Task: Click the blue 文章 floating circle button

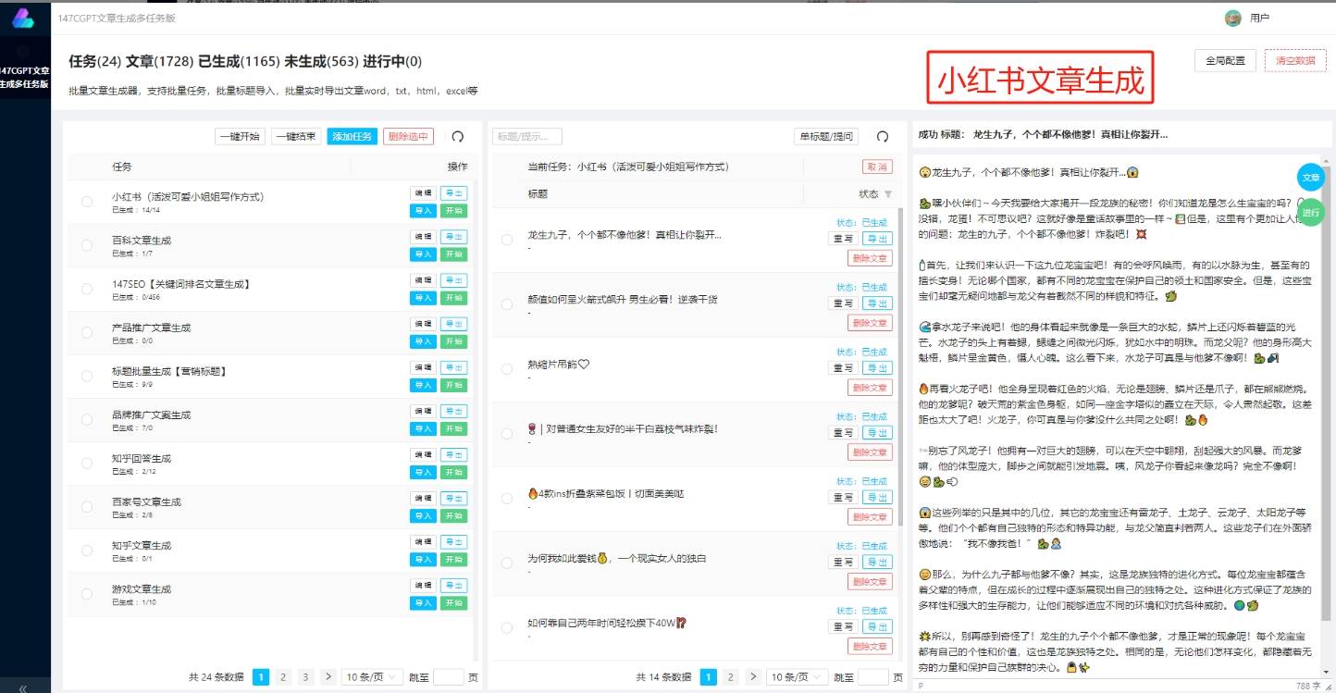Action: point(1310,177)
